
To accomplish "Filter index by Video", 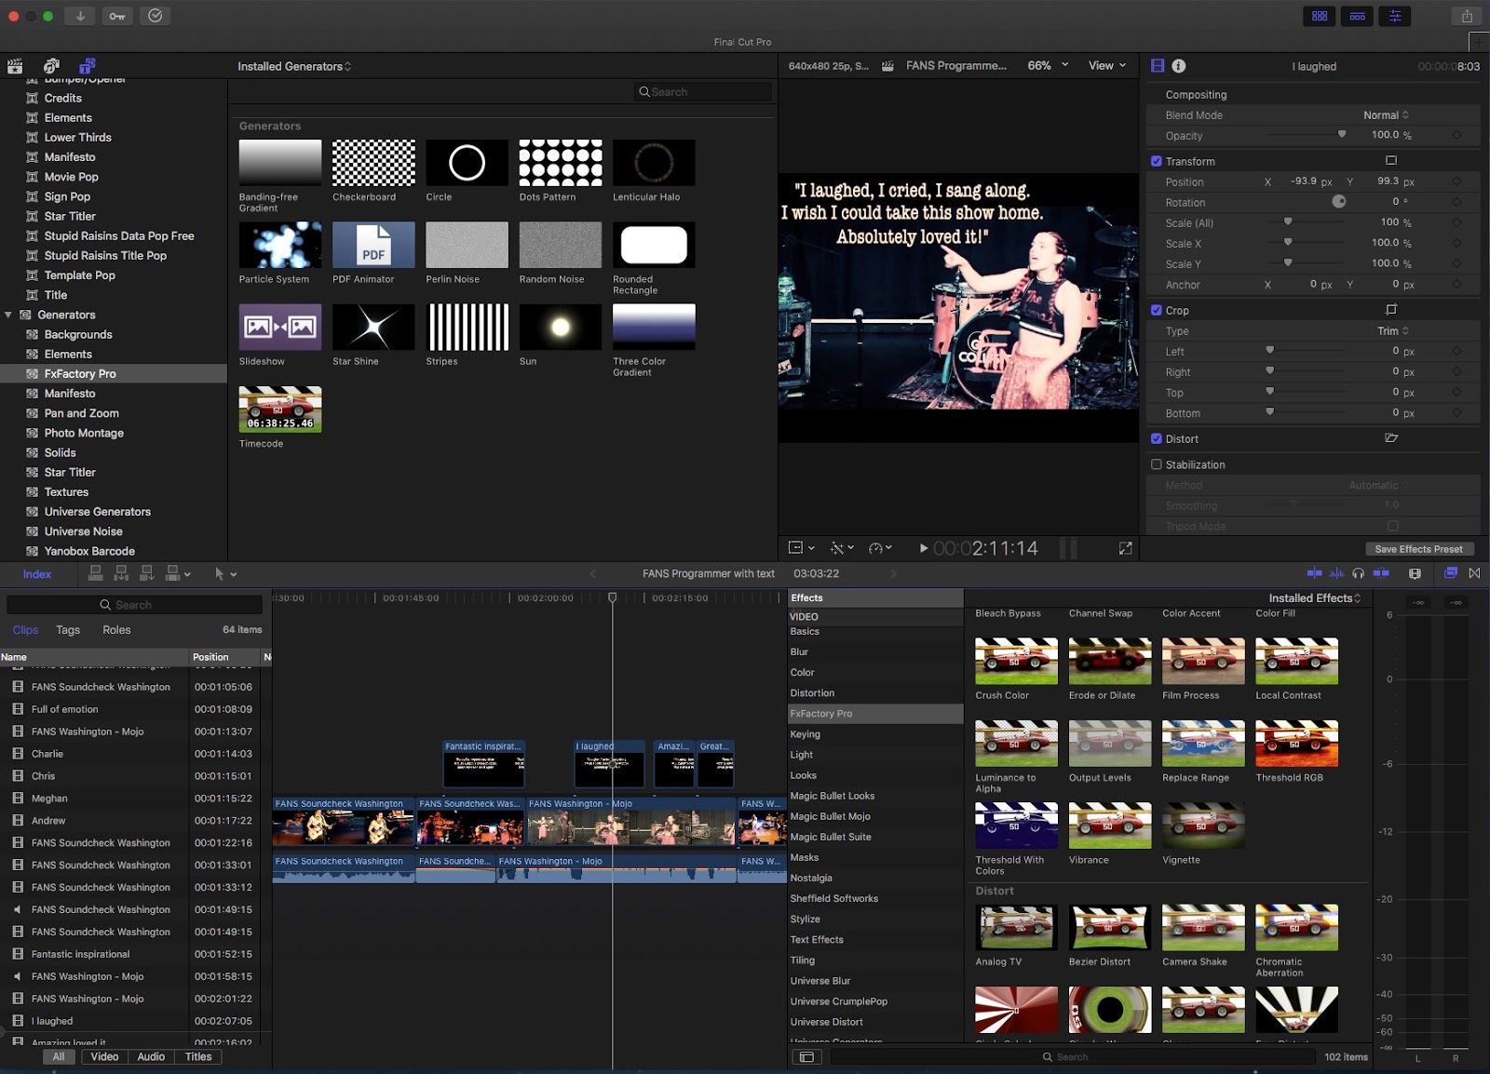I will (104, 1057).
